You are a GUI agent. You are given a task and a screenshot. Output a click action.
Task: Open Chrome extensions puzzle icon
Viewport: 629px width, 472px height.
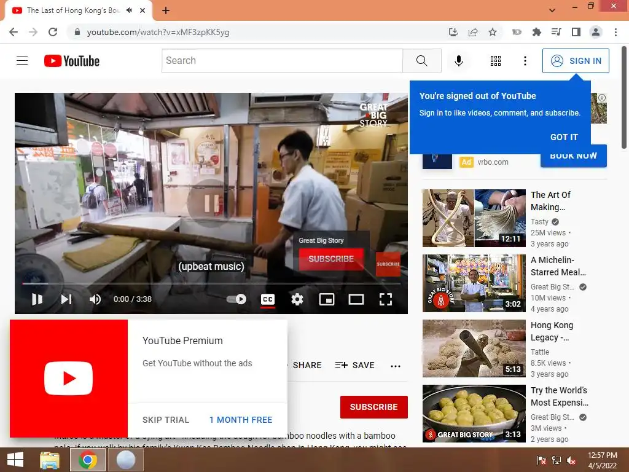pyautogui.click(x=536, y=32)
